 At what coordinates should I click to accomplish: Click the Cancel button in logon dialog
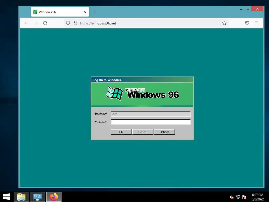(x=143, y=132)
